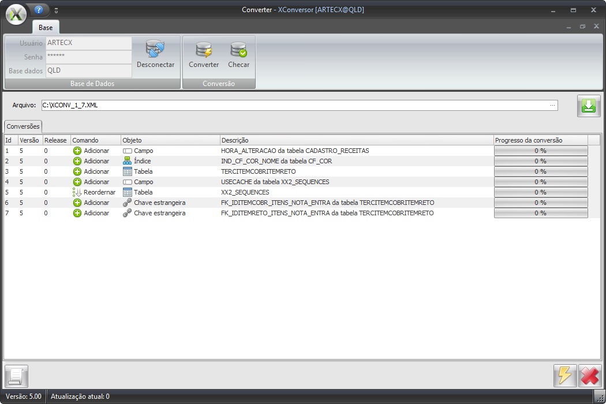The height and width of the screenshot is (404, 606).
Task: Click the blue help question mark
Action: pos(39,10)
